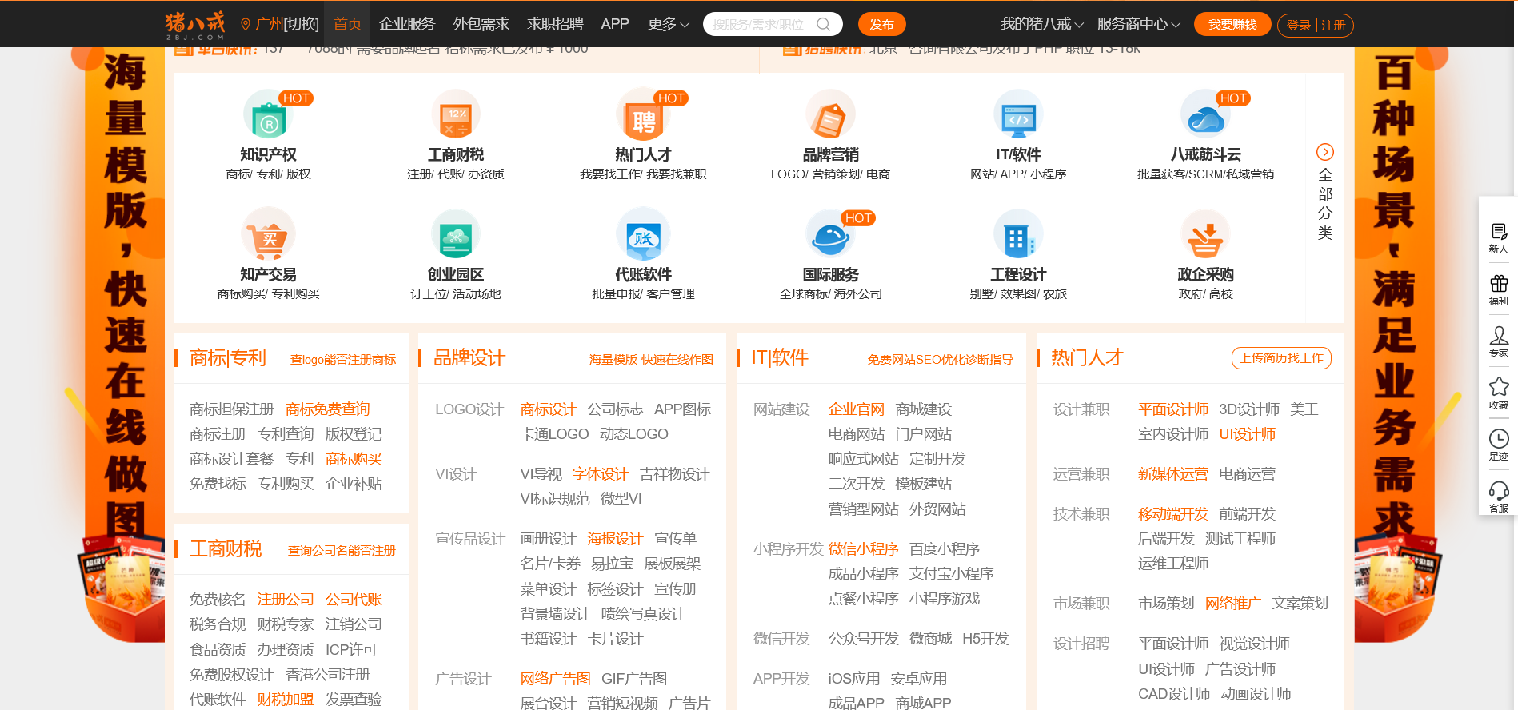Open the 商标|专利 section heading
This screenshot has width=1518, height=710.
(227, 358)
